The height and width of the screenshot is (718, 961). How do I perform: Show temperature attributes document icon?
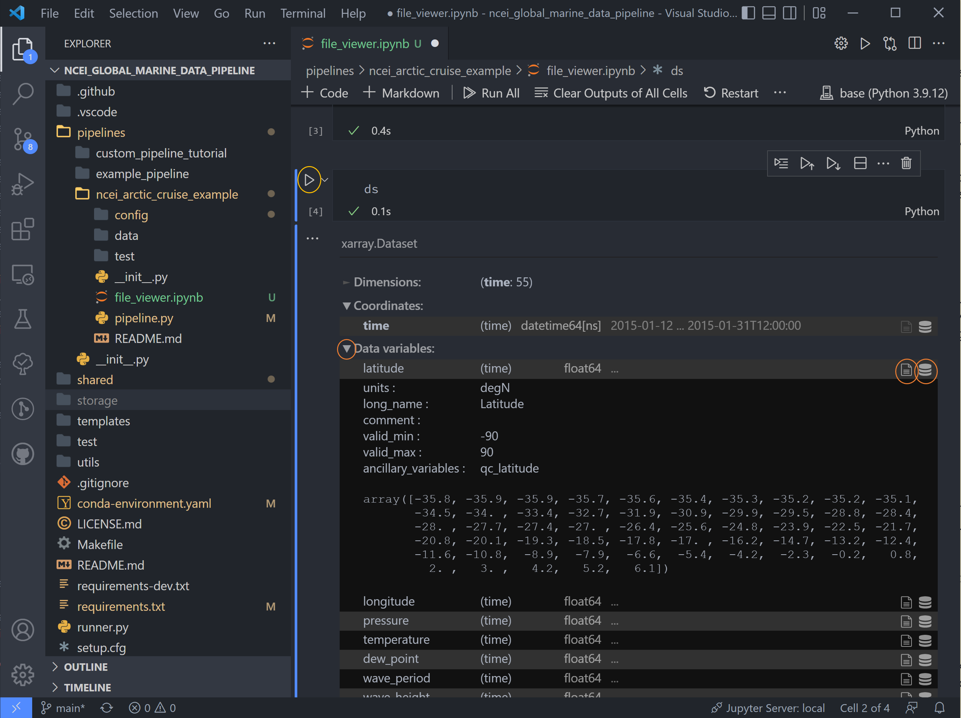pos(906,640)
